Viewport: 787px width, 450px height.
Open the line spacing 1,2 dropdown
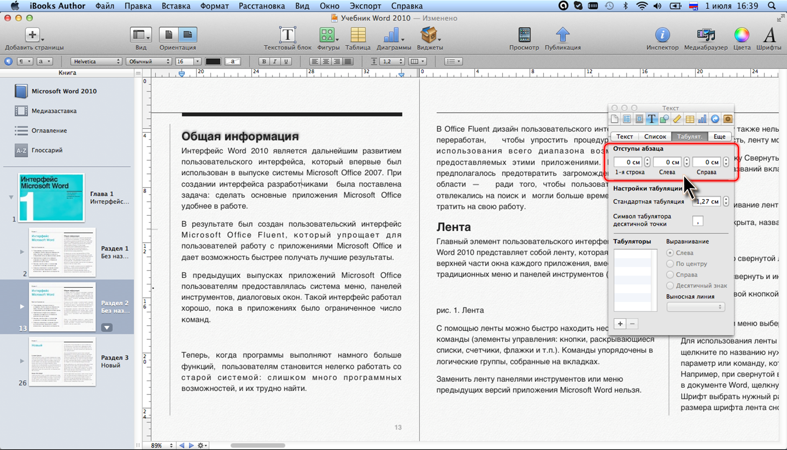(x=392, y=61)
